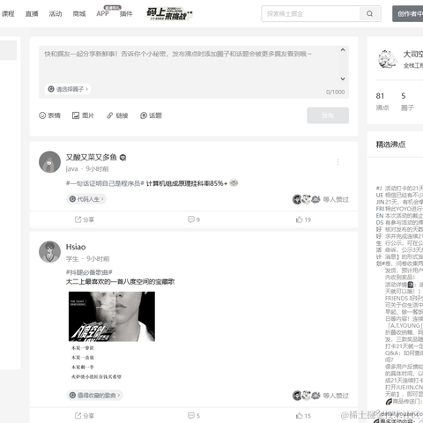Image resolution: width=423 pixels, height=423 pixels.
Task: Open the 商城 navigation item
Action: [79, 14]
